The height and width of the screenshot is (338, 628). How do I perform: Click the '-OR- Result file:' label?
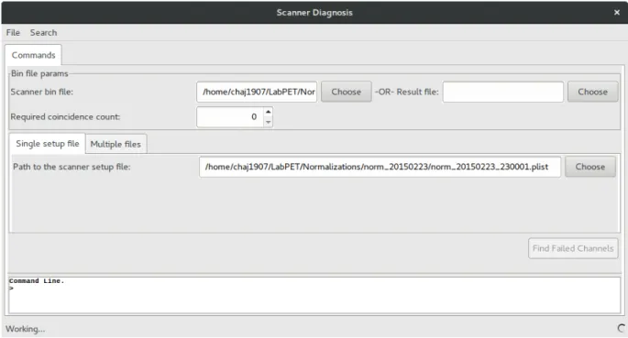click(406, 92)
